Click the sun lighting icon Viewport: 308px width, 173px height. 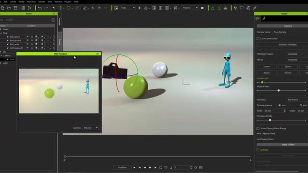click(x=140, y=8)
